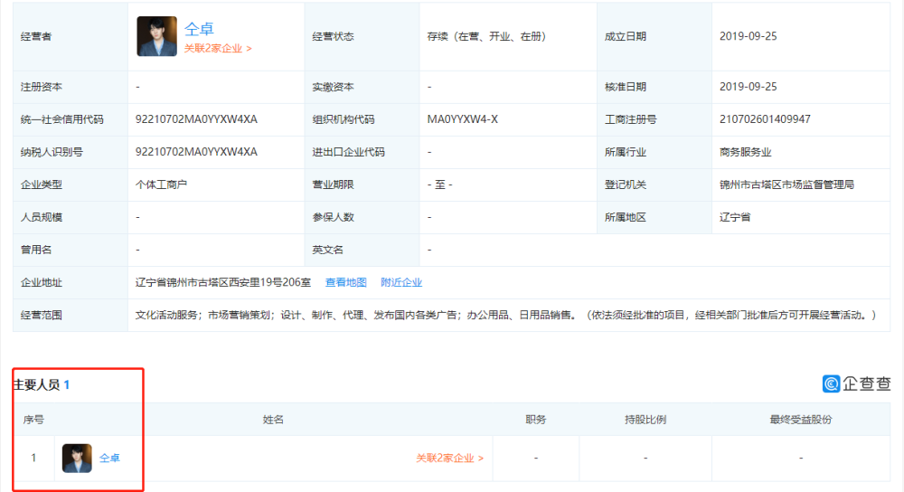Click registration number 210702601409947
This screenshot has width=904, height=492.
[765, 119]
